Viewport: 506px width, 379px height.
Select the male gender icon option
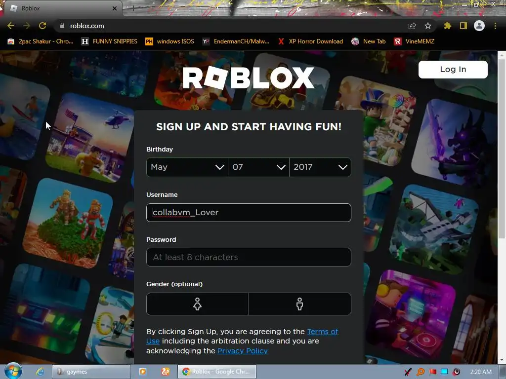click(300, 304)
